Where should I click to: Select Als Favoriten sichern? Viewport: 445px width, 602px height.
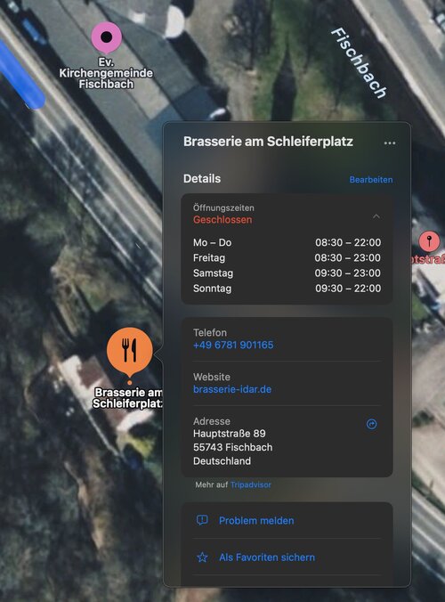(287, 557)
